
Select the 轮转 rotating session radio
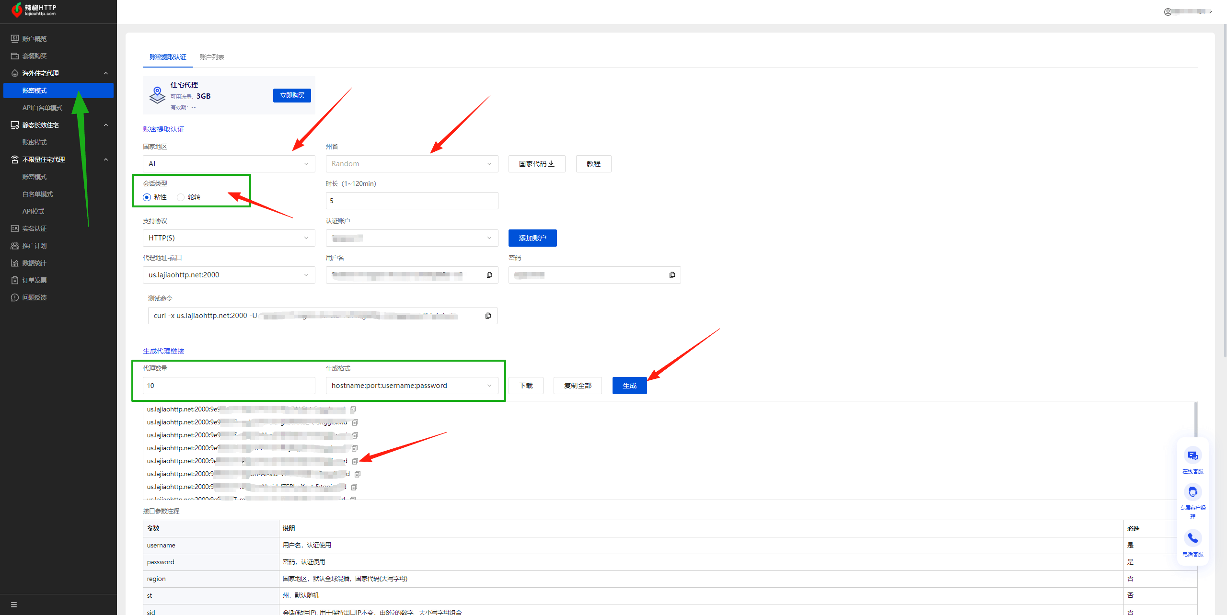click(x=181, y=197)
